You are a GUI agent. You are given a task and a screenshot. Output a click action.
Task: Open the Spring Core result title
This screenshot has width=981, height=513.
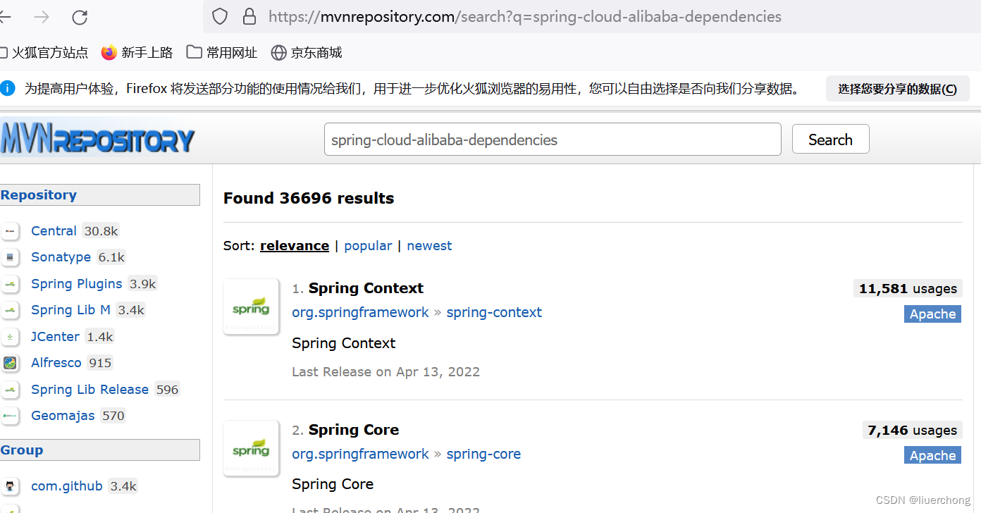(x=354, y=430)
